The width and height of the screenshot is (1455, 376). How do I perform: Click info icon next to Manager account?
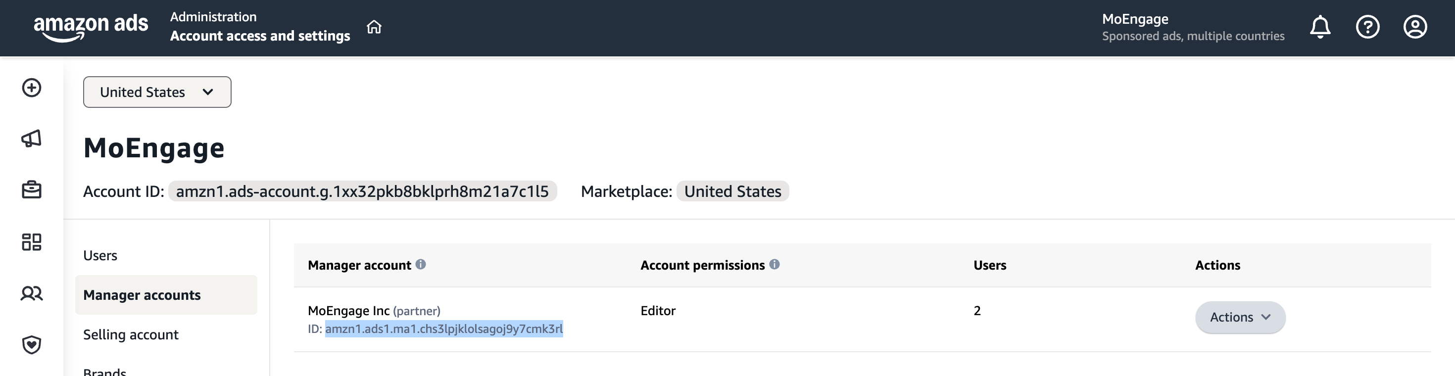421,264
